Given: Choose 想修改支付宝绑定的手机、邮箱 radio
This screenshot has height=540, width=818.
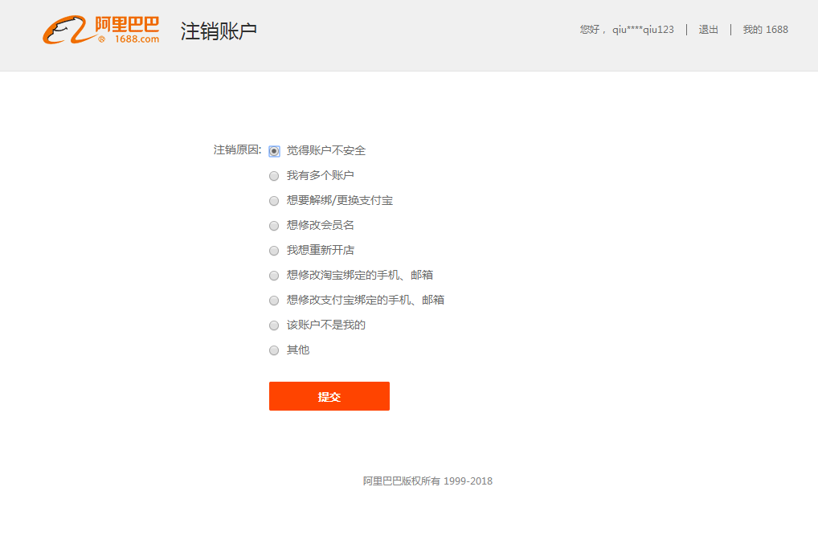Looking at the screenshot, I should [274, 301].
